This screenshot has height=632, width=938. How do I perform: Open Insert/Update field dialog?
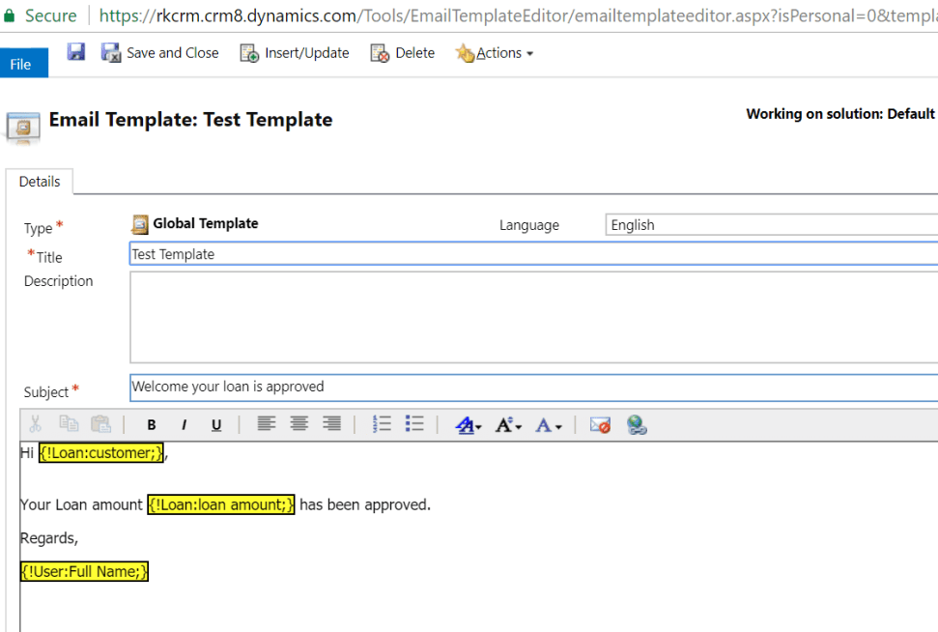(x=295, y=53)
